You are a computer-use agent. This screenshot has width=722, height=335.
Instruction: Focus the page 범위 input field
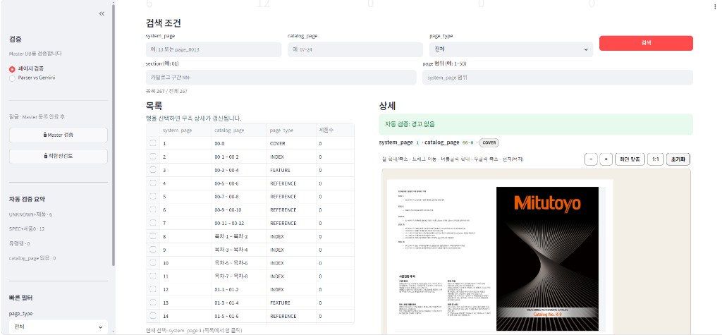558,78
